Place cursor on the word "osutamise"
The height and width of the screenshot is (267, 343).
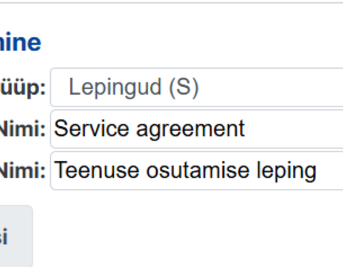198,170
